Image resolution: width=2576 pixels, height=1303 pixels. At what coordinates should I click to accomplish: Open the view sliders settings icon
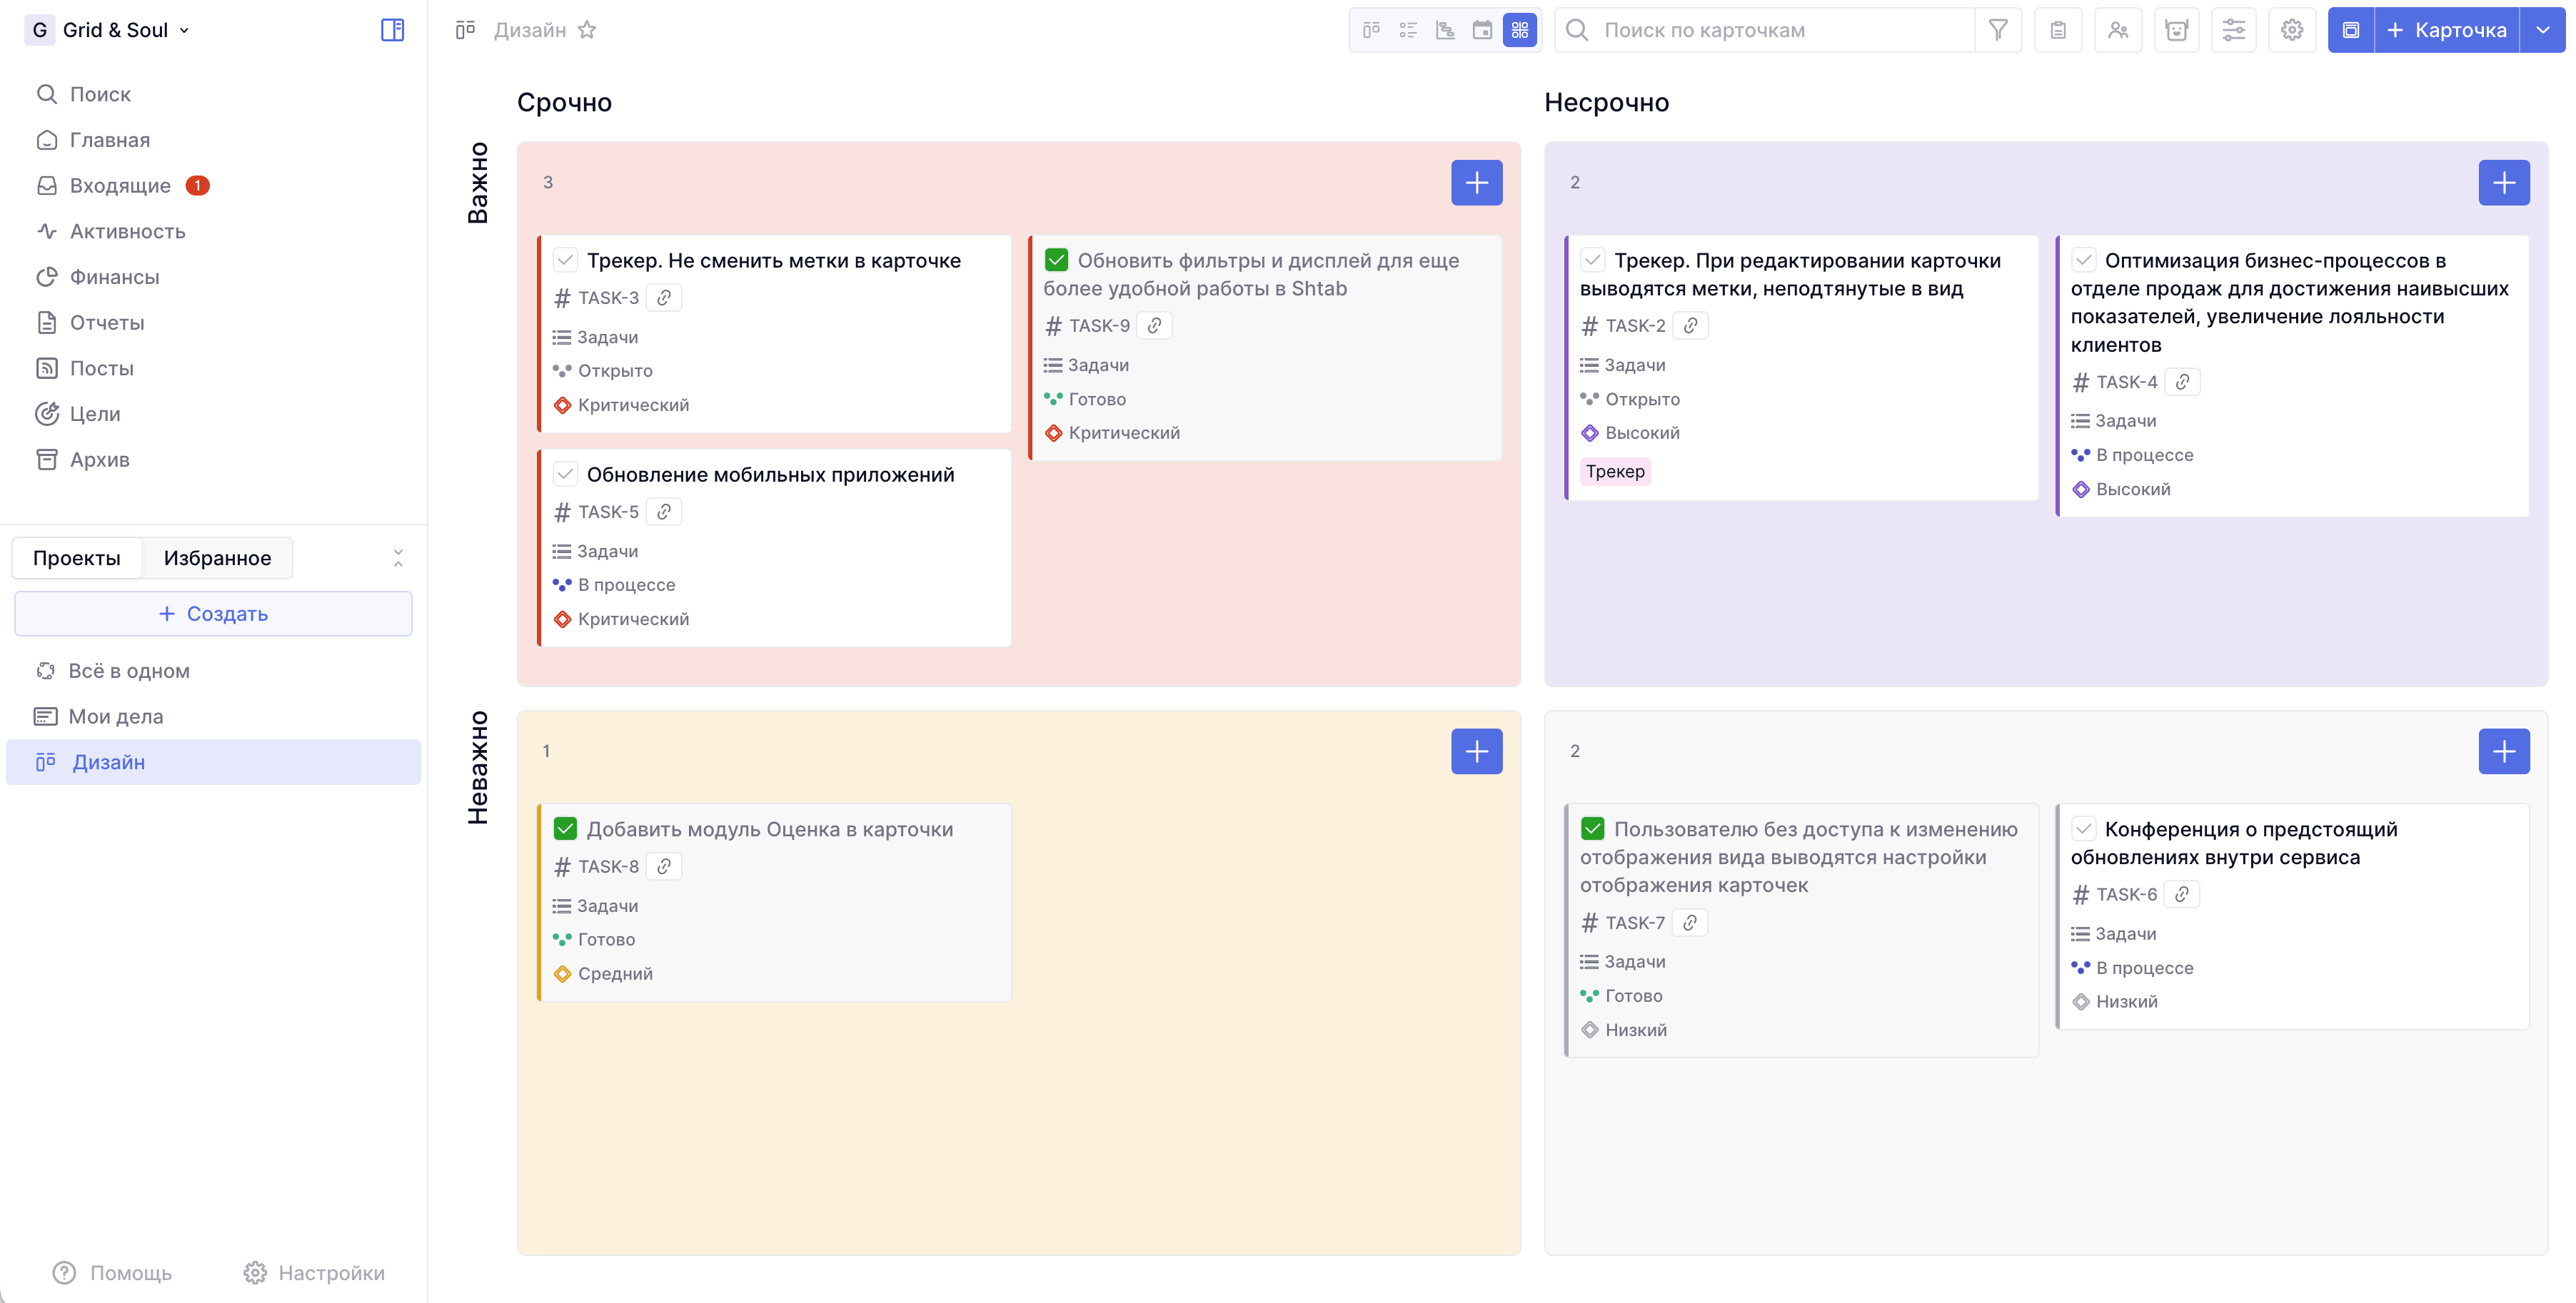click(2234, 30)
